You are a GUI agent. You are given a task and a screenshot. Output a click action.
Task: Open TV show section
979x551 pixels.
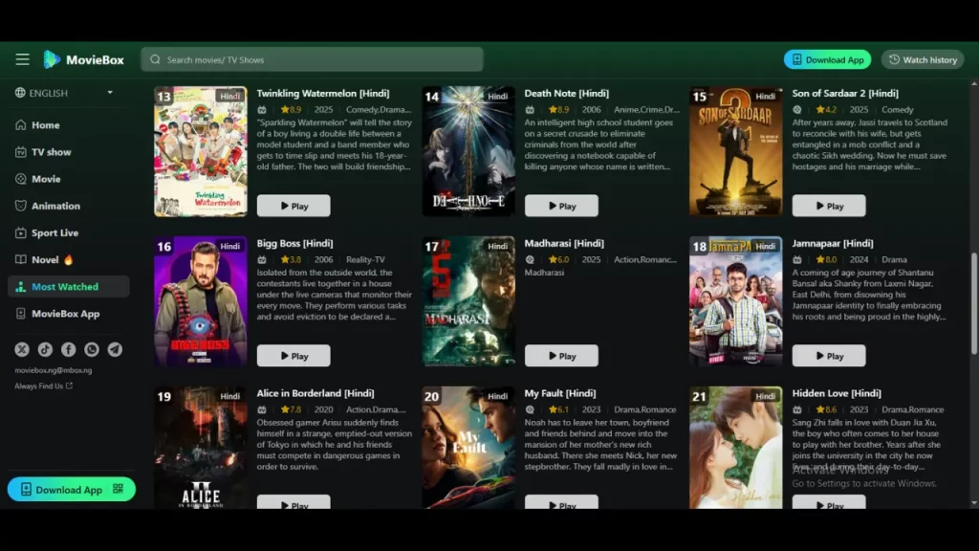click(x=69, y=152)
